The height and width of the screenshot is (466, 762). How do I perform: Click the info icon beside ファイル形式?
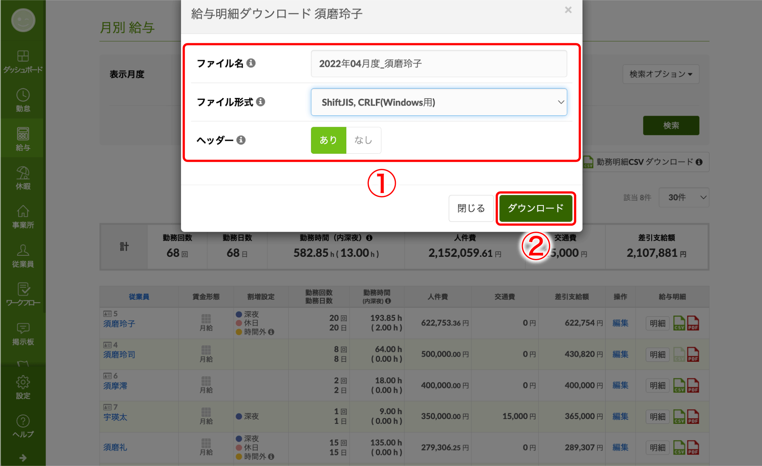coord(260,102)
